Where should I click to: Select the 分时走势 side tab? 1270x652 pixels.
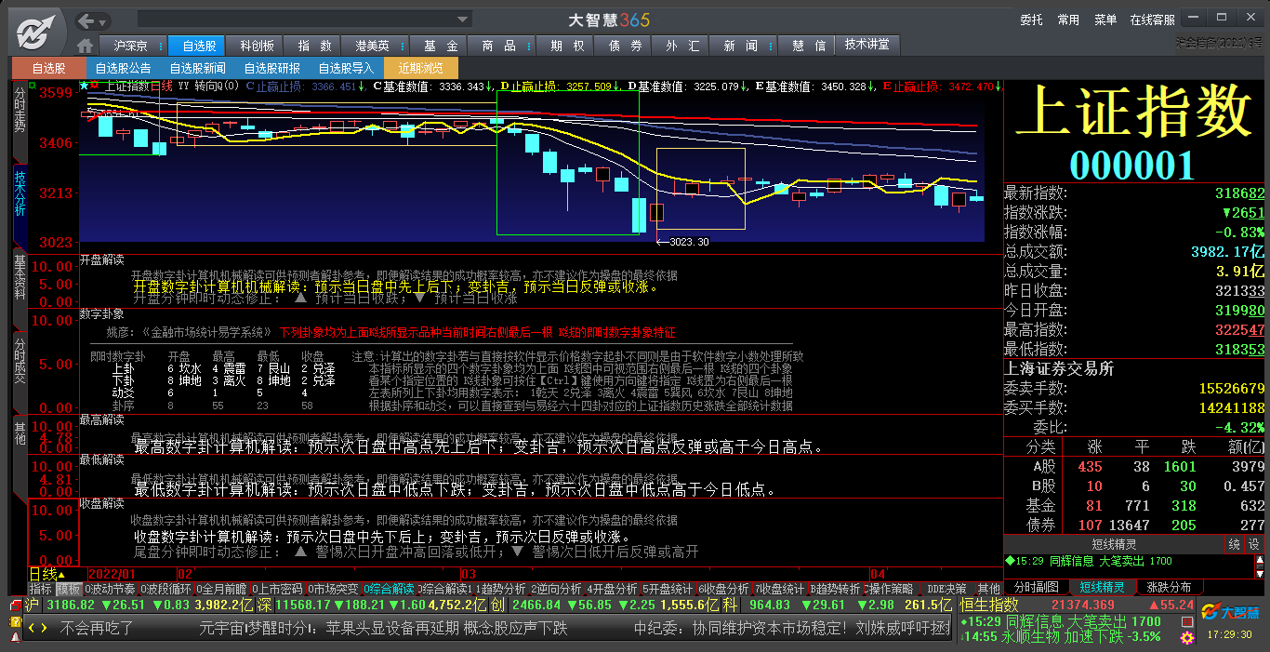click(x=20, y=121)
